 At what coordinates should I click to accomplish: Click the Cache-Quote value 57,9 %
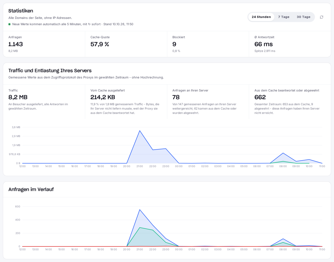tap(100, 44)
